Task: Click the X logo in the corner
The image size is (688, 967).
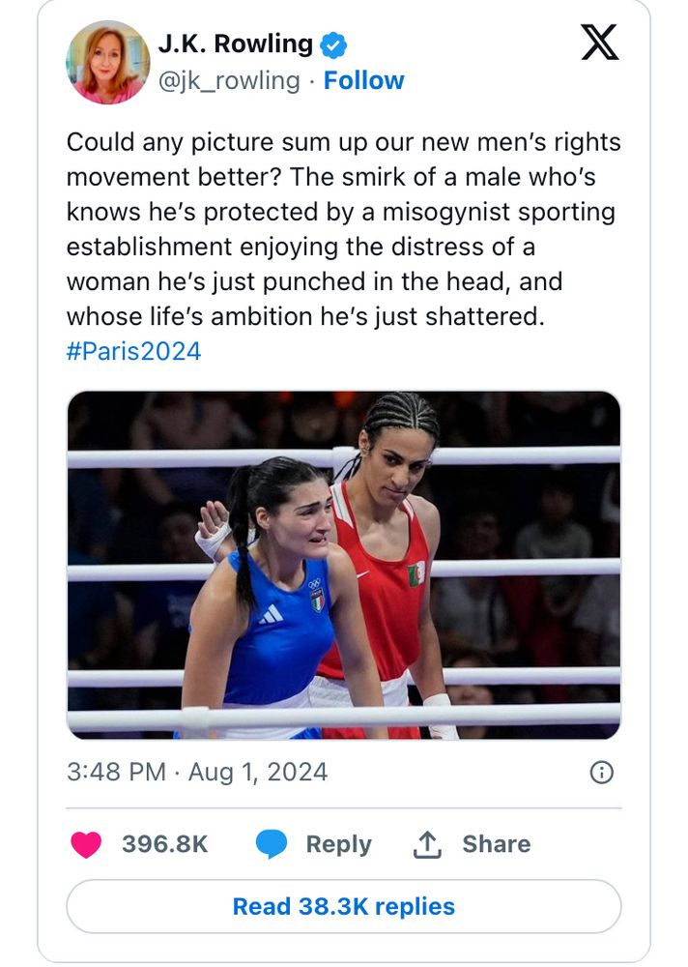Action: click(599, 41)
